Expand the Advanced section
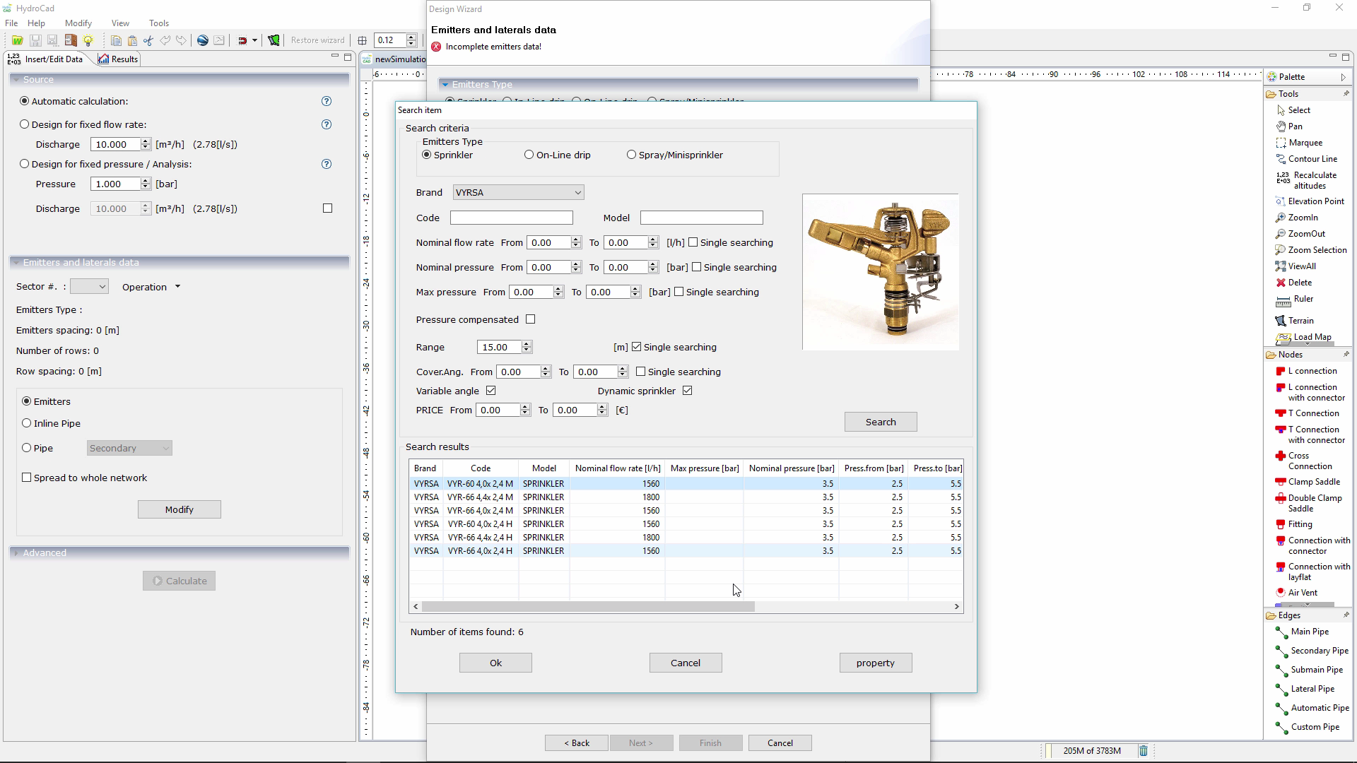 click(x=44, y=552)
